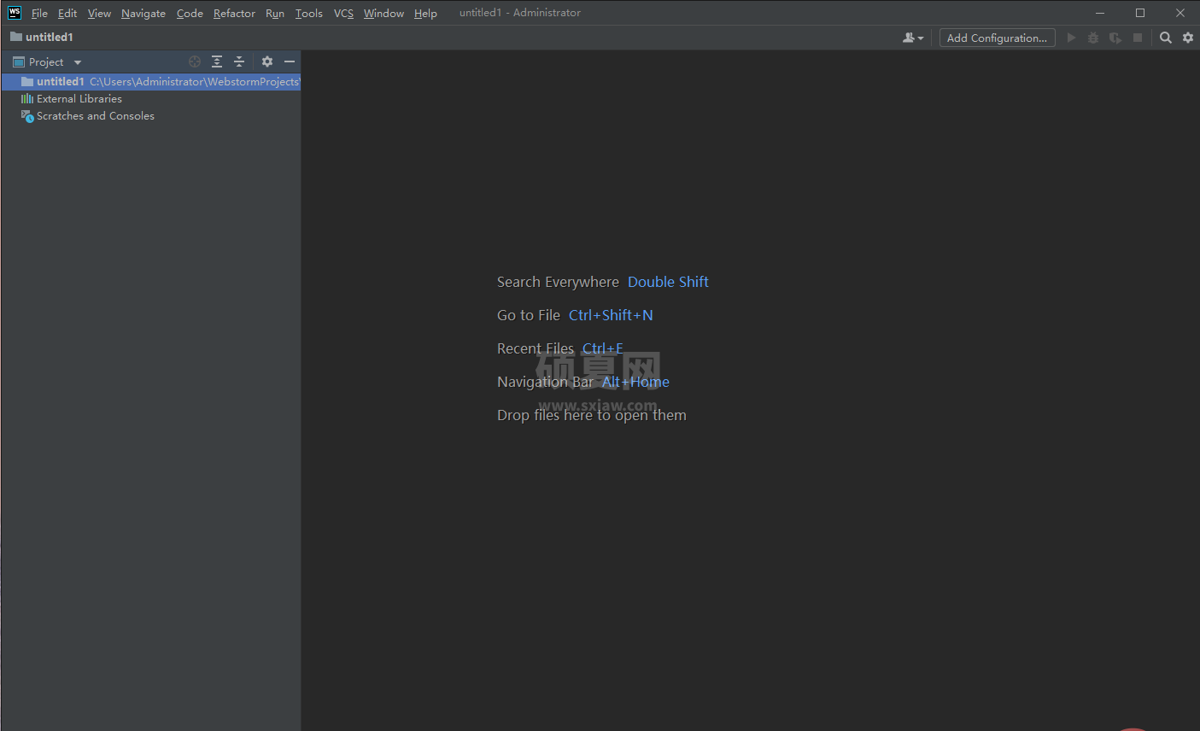
Task: Select untitled1 project root folder
Action: [x=151, y=81]
